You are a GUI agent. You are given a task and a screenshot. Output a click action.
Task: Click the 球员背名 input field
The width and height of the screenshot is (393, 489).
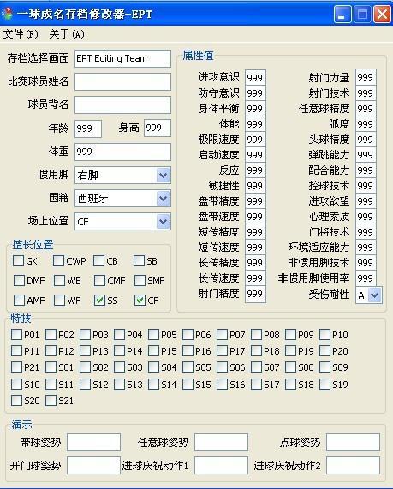pyautogui.click(x=122, y=104)
